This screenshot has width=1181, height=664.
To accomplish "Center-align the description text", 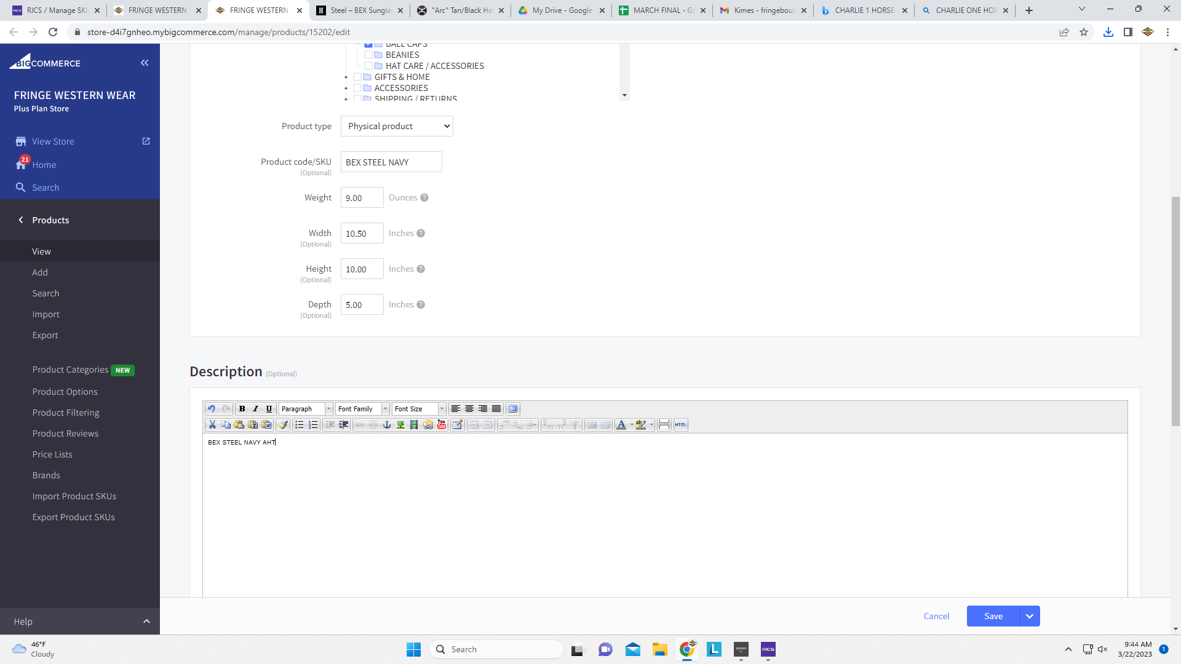I will point(469,409).
